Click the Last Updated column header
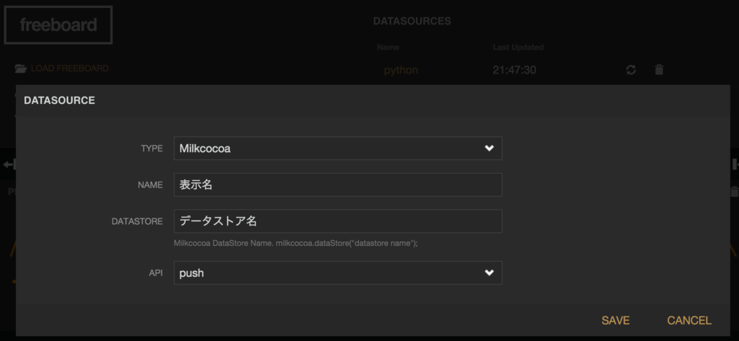The height and width of the screenshot is (341, 739). [x=518, y=47]
